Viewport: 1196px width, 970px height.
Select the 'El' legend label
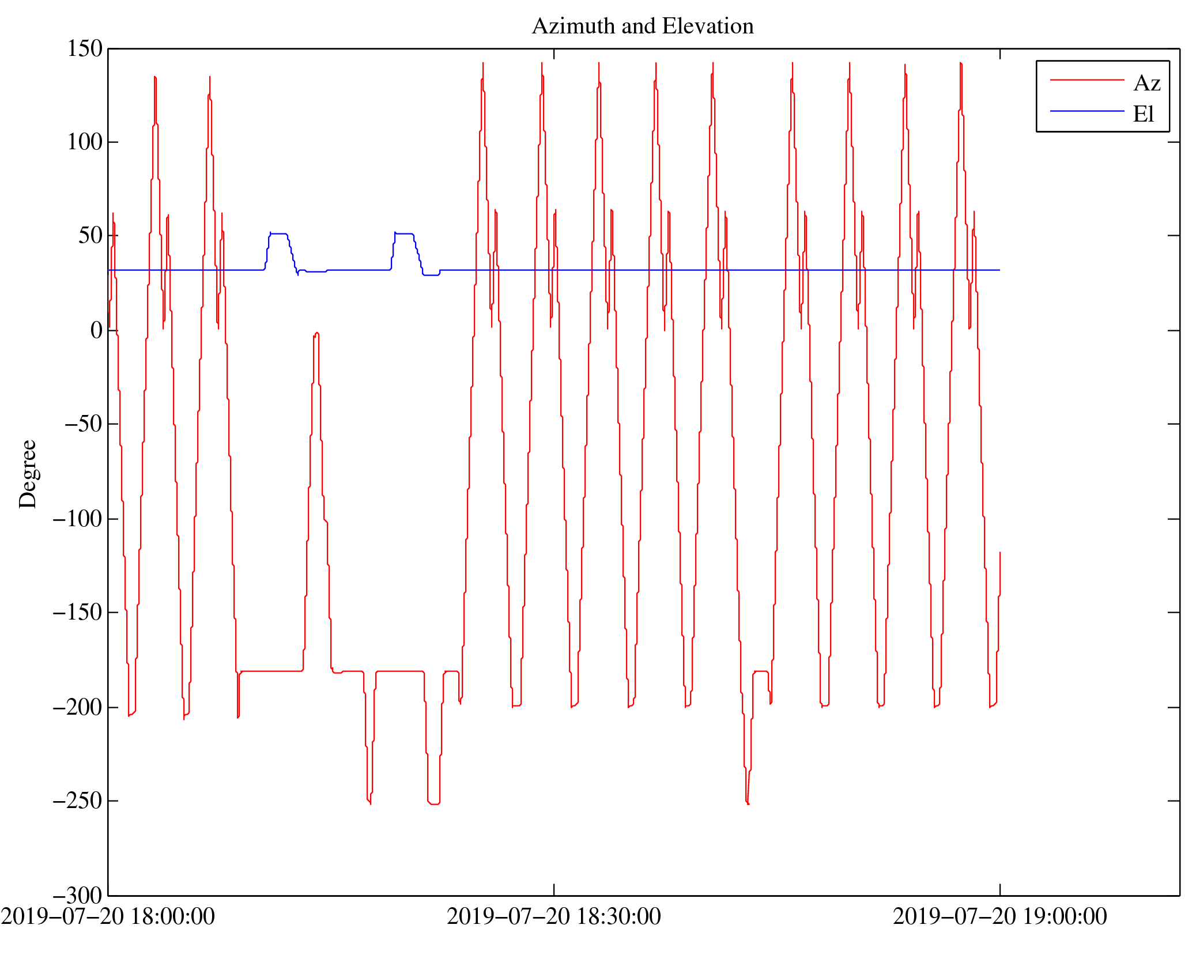(1143, 114)
